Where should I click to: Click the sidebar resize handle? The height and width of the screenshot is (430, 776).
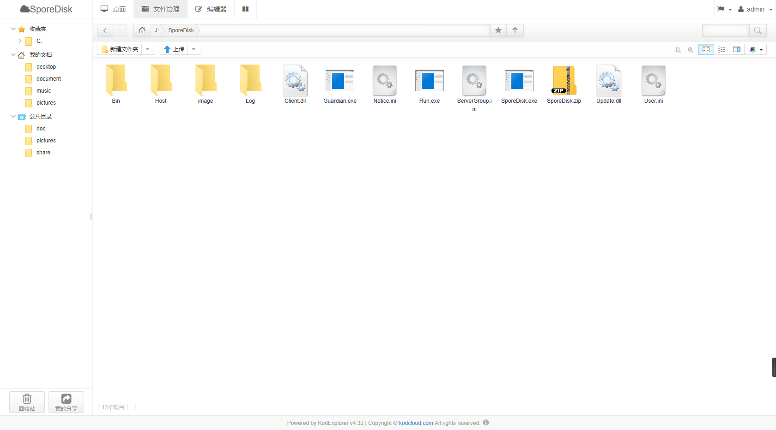click(x=91, y=217)
